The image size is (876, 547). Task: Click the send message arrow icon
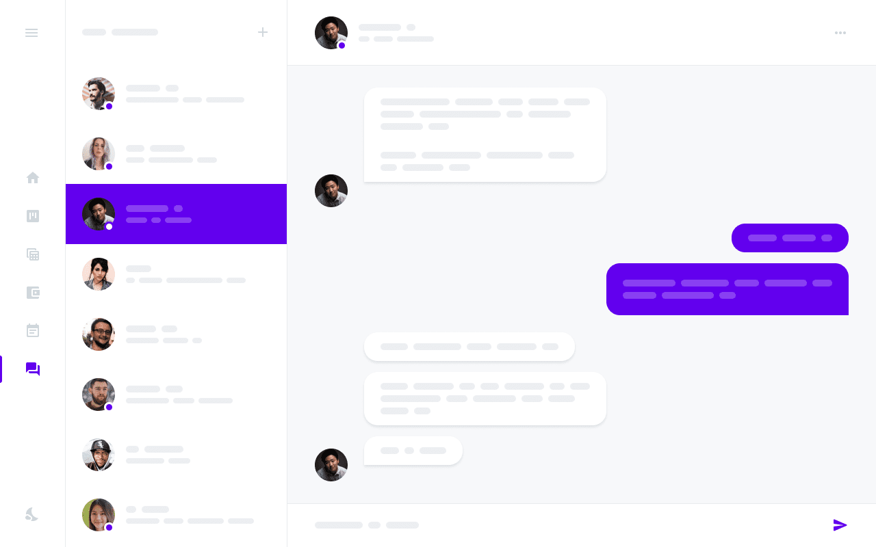[840, 525]
